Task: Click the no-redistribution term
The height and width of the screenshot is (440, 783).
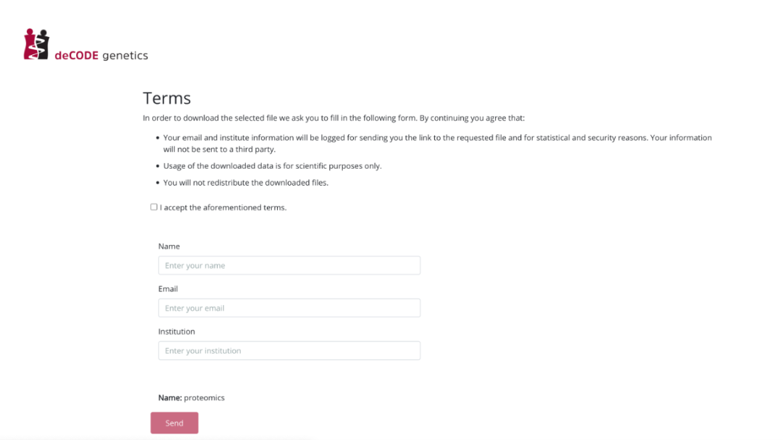Action: tap(246, 183)
